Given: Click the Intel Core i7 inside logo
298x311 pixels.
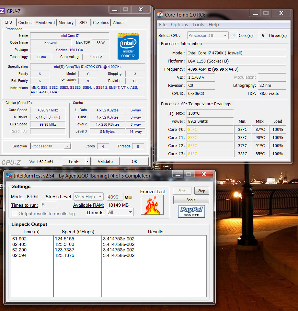Looking at the screenshot, I should point(128,46).
